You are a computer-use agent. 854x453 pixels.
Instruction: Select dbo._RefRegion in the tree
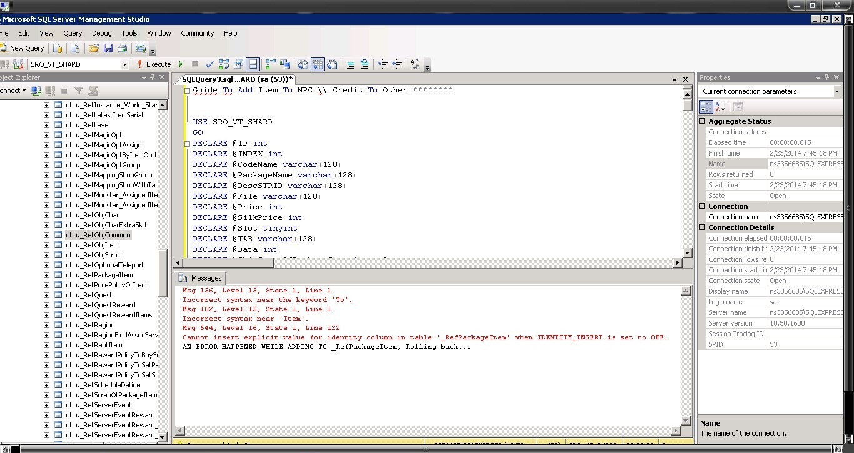[90, 325]
